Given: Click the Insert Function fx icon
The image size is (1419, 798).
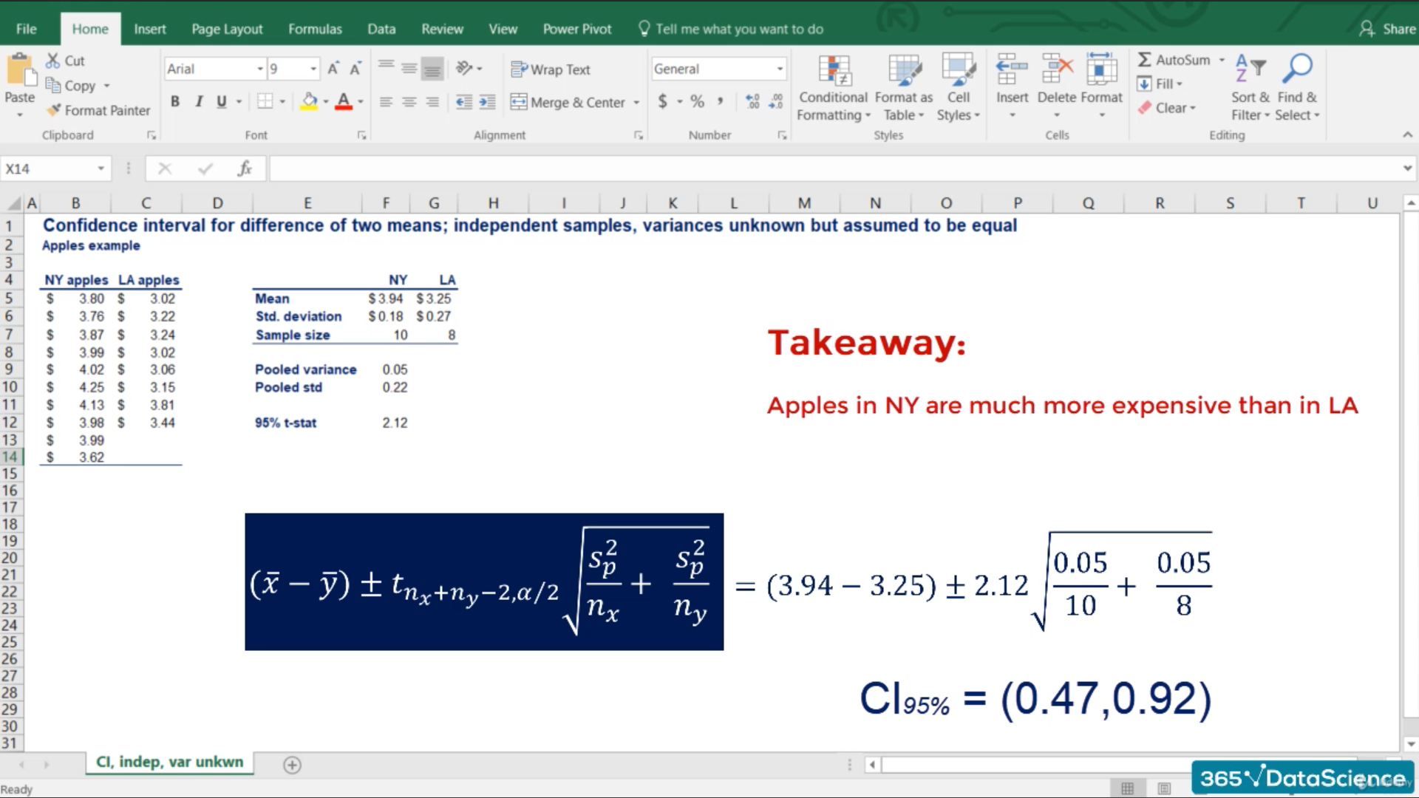Looking at the screenshot, I should click(x=245, y=168).
